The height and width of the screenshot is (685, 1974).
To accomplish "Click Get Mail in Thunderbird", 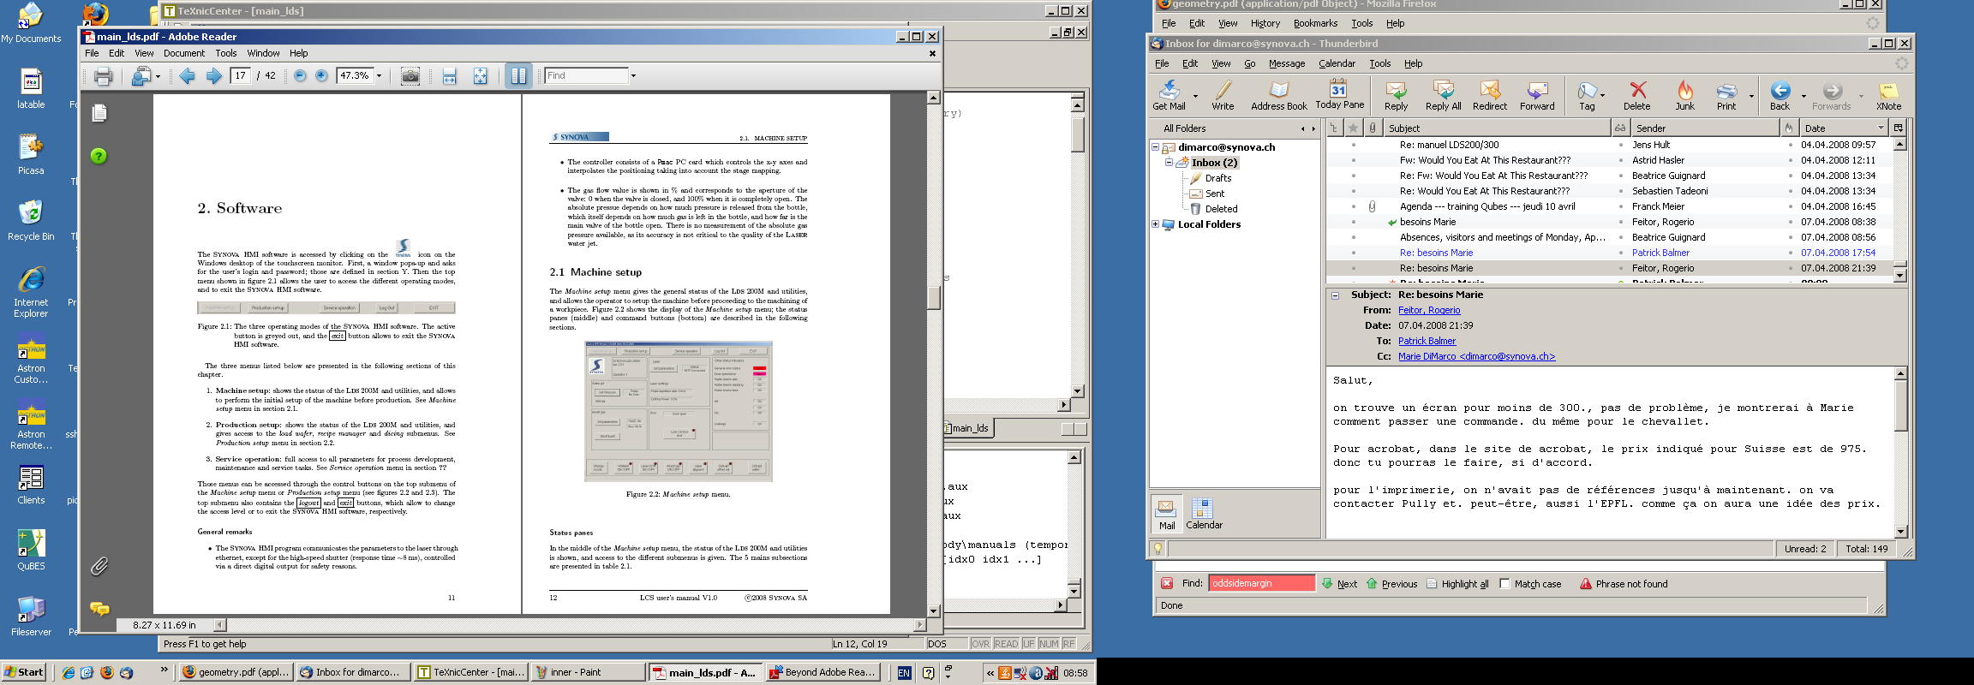I will pos(1169,95).
